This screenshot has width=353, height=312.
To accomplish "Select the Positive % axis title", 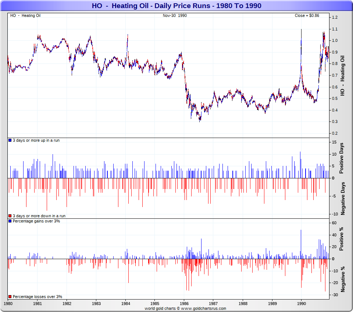I will pos(342,239).
